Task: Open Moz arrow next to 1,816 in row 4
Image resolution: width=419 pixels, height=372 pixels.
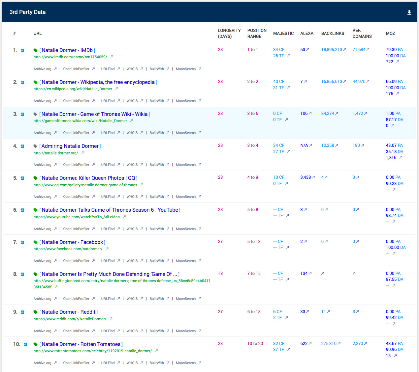Action: pyautogui.click(x=401, y=157)
